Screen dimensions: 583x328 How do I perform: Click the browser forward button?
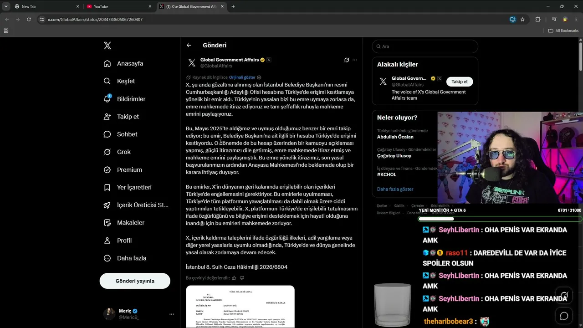click(x=18, y=20)
